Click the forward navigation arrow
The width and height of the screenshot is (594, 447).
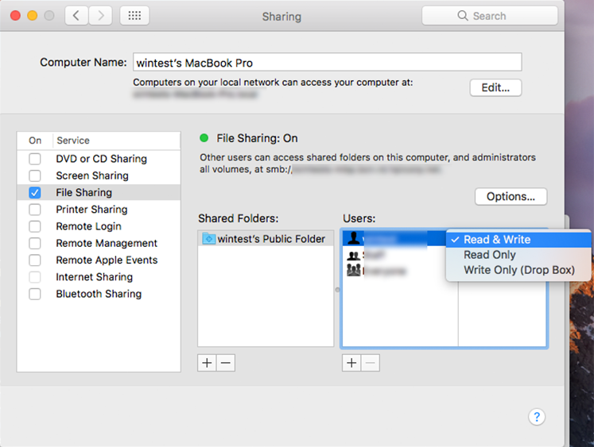click(100, 16)
